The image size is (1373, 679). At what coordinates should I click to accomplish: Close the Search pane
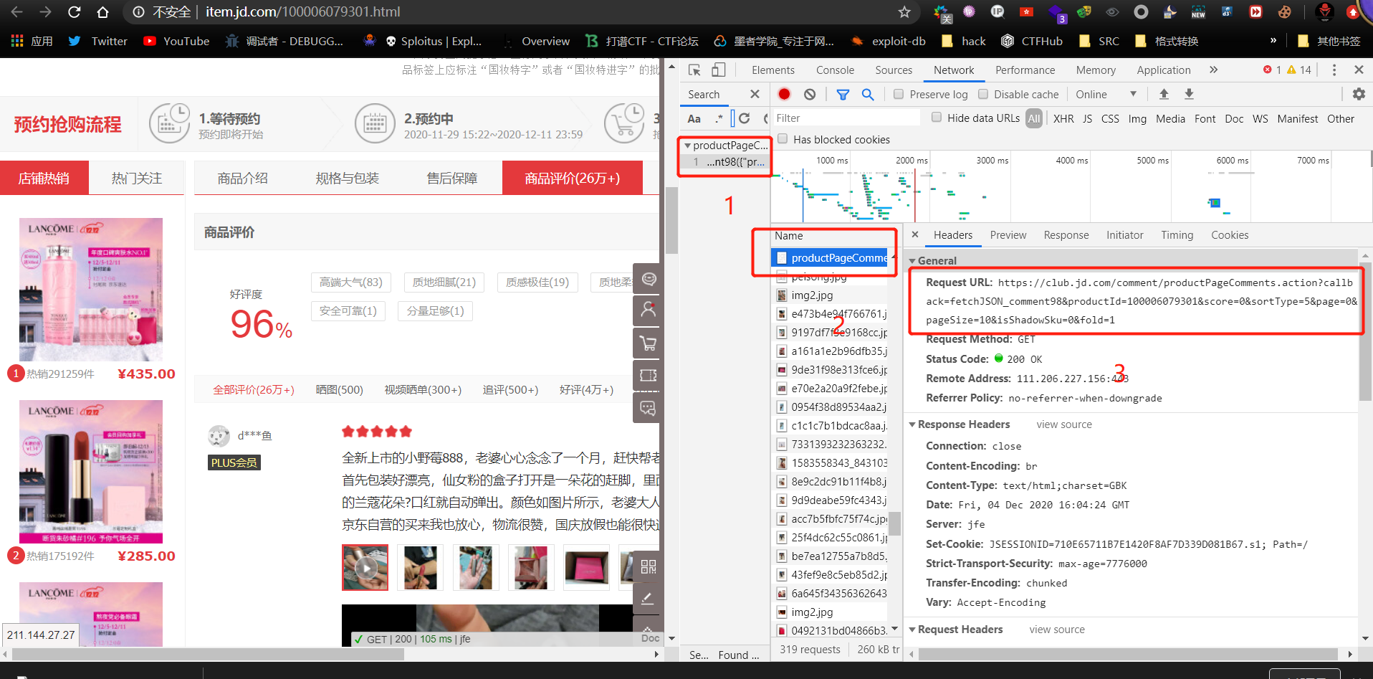(x=755, y=94)
